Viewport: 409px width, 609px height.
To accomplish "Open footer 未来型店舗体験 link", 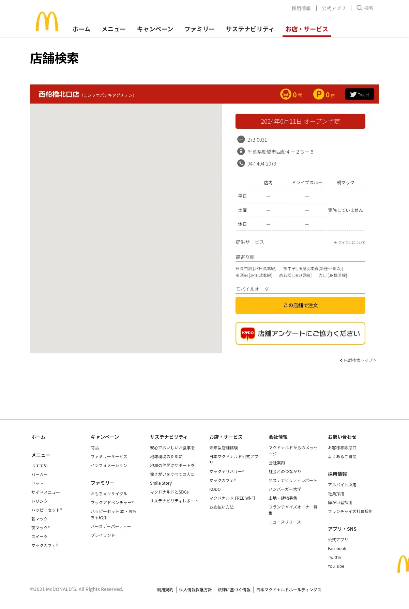I will [224, 448].
